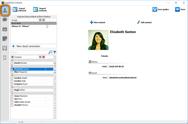Minimize the CopyTrans Contacts window

pos(168,3)
